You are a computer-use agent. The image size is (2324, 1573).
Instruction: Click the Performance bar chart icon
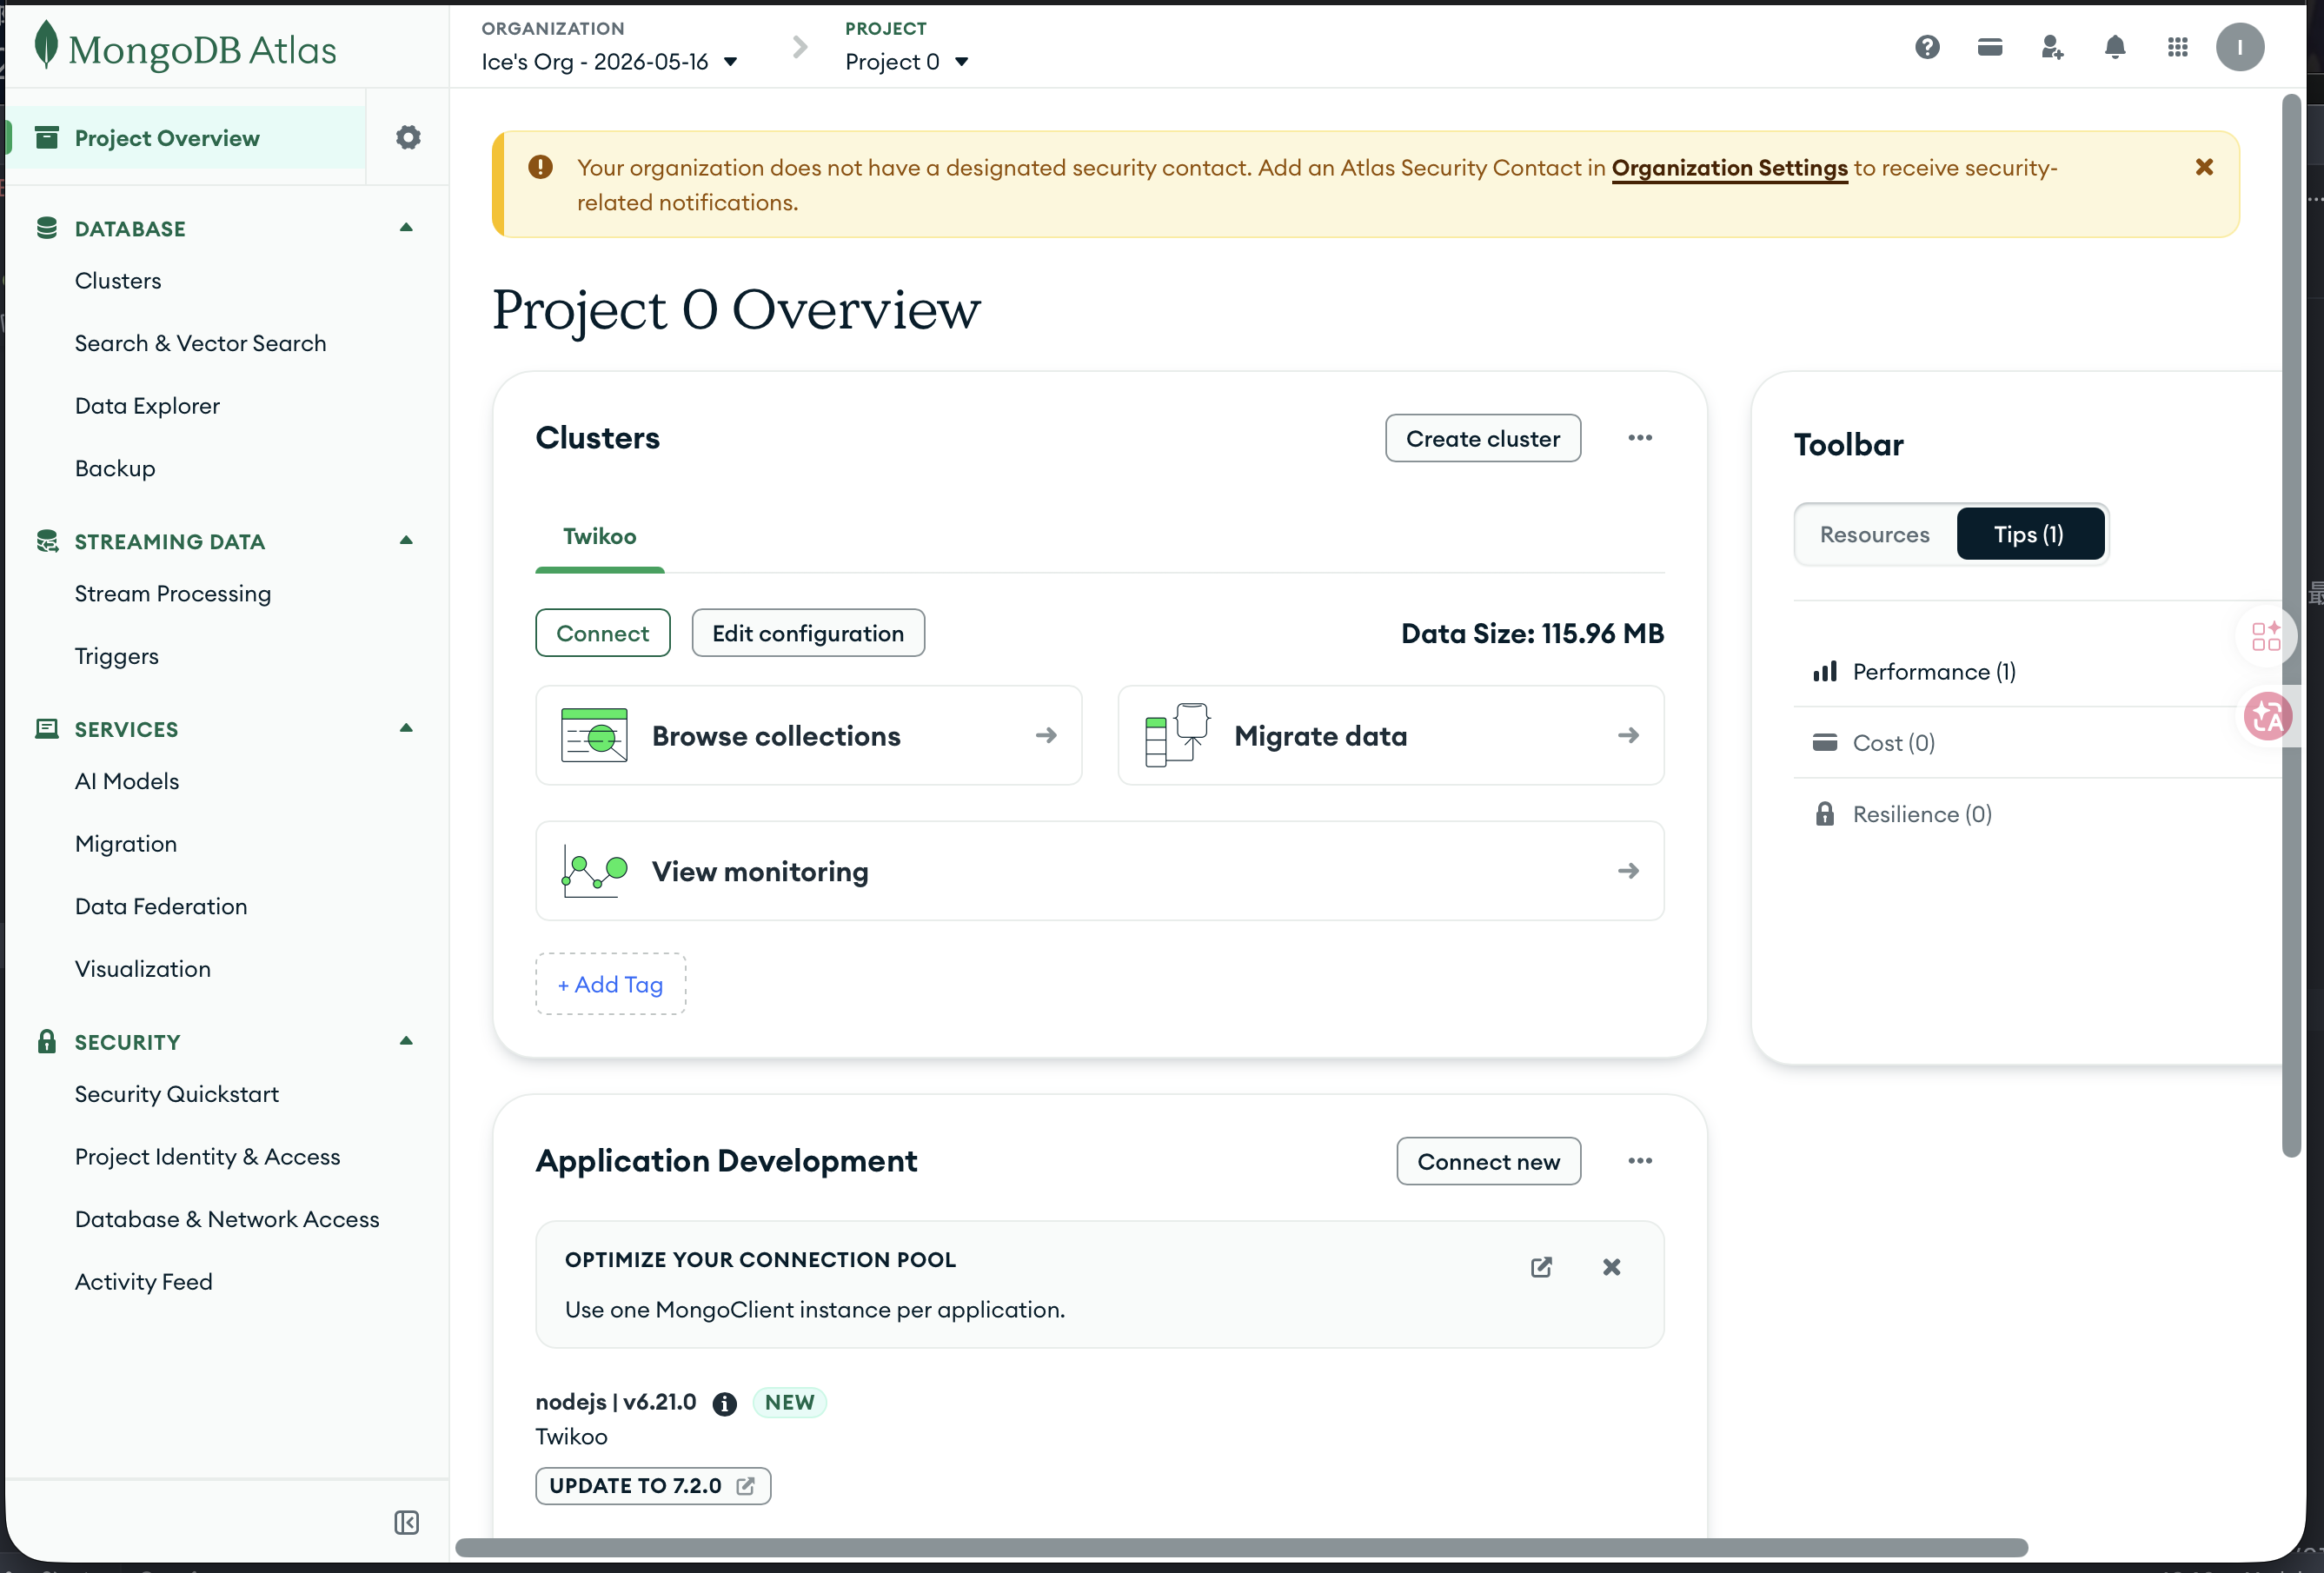tap(1825, 671)
